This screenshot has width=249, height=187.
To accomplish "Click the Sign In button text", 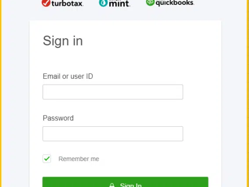I will point(131,185).
